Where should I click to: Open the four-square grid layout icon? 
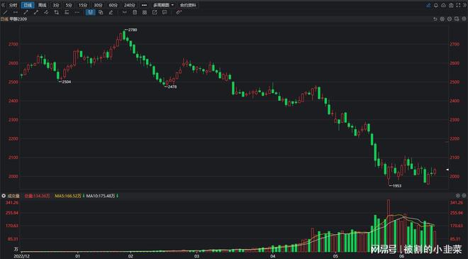coord(145,13)
